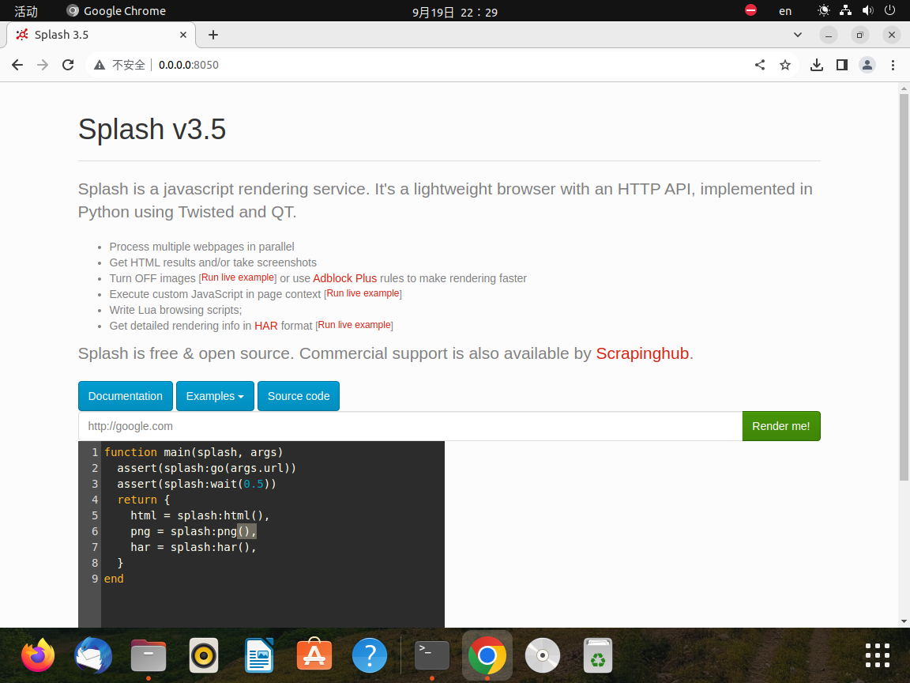Open the network status icon

845,10
